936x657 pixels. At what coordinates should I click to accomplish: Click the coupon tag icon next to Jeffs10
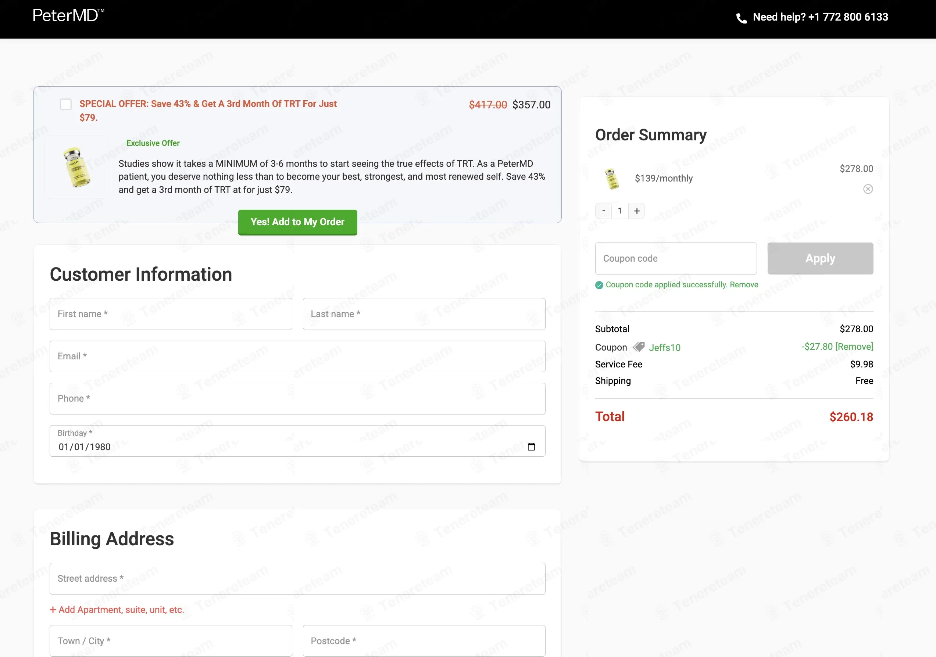point(639,347)
